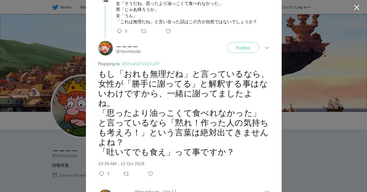Open the @IiKxwIaF1bCKy8Y reply mention link

(140, 64)
